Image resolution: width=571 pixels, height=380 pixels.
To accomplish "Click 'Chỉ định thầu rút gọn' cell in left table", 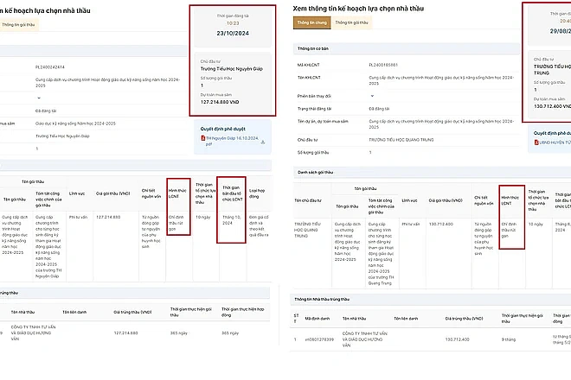I will pos(176,223).
